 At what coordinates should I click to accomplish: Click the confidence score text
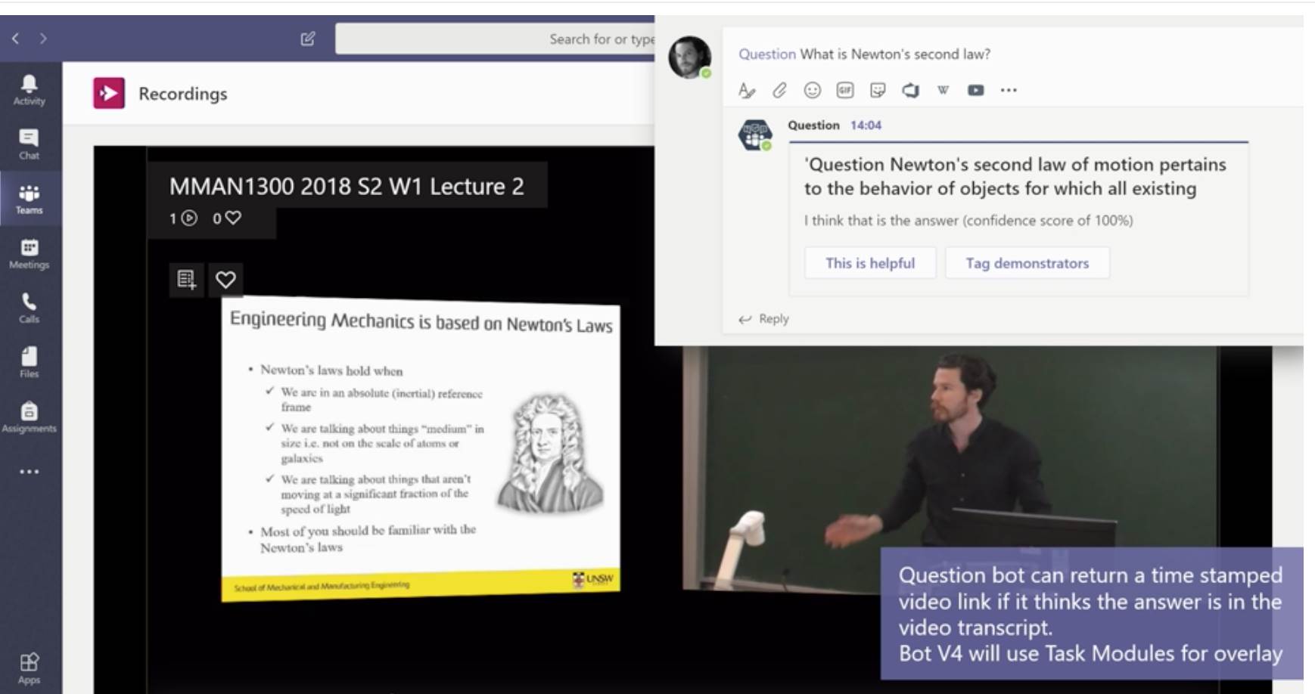point(968,220)
